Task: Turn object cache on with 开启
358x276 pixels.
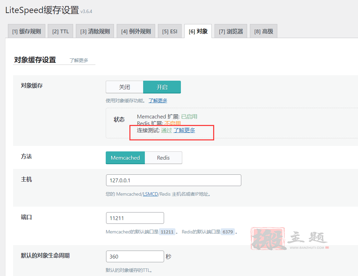Action: click(x=162, y=87)
